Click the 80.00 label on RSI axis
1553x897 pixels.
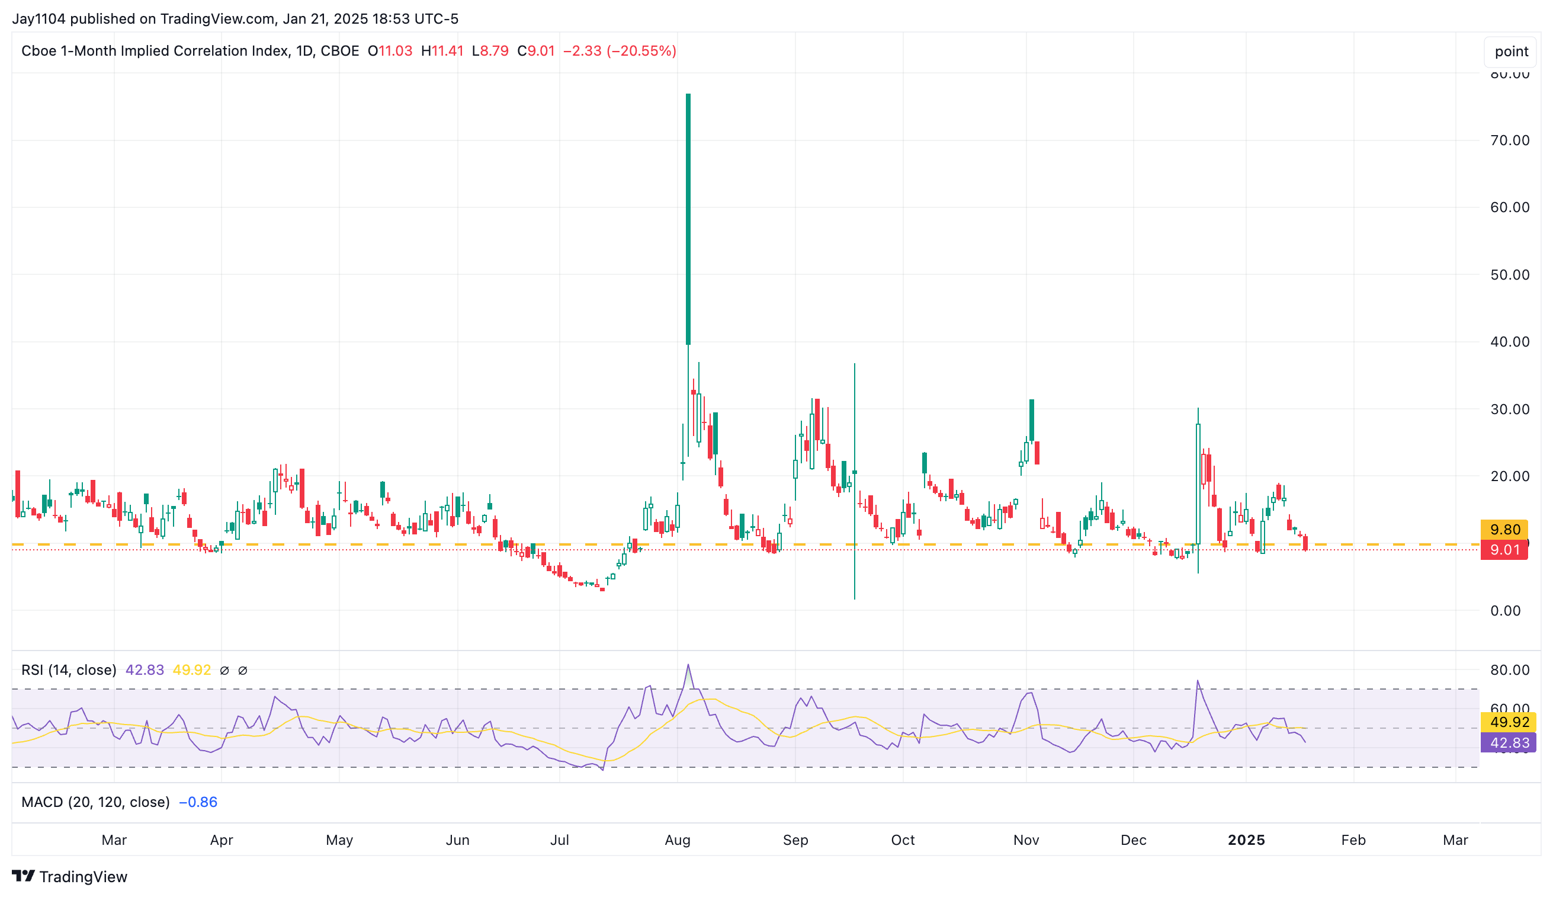pyautogui.click(x=1509, y=669)
